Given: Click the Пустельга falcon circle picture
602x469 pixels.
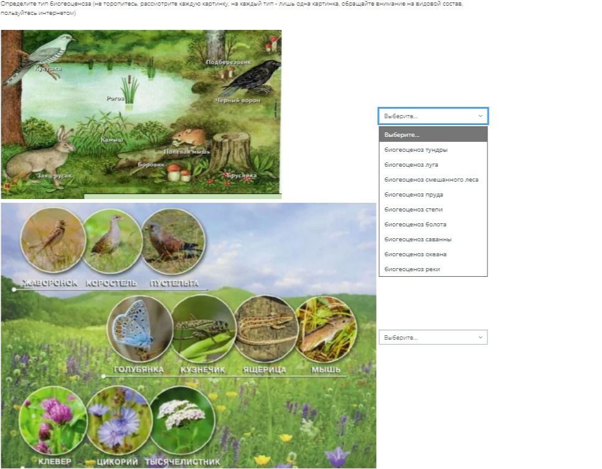Looking at the screenshot, I should 173,241.
